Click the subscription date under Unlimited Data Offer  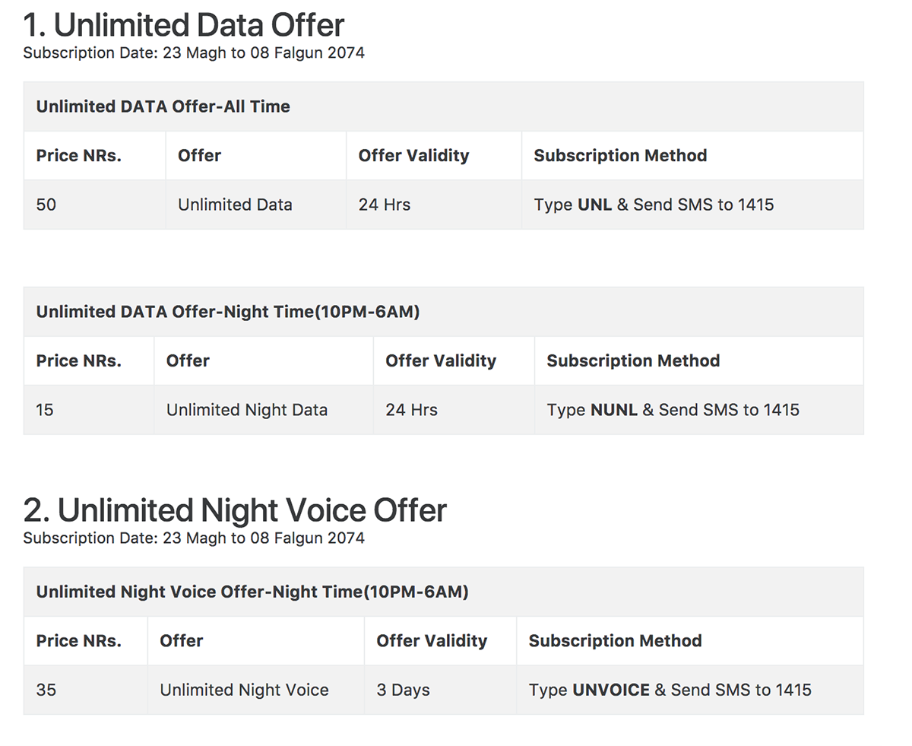(x=194, y=53)
